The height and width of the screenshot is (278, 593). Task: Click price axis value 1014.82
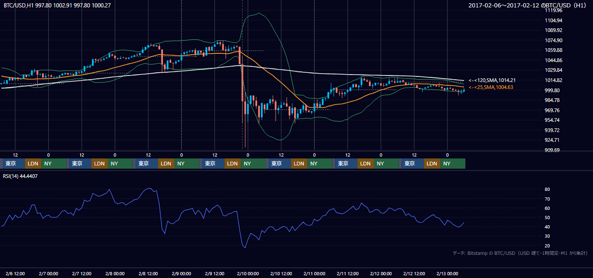point(554,80)
